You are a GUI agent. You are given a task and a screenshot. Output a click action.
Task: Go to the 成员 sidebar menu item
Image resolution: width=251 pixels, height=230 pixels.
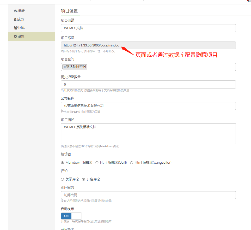(x=20, y=19)
